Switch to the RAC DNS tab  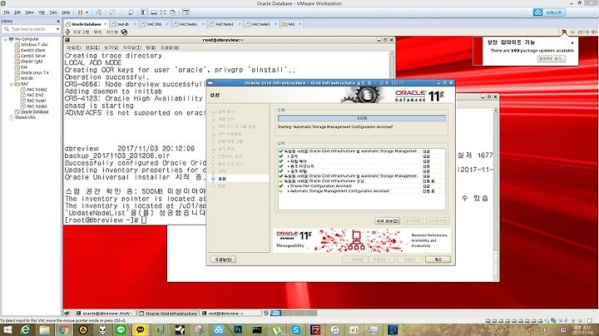[155, 24]
